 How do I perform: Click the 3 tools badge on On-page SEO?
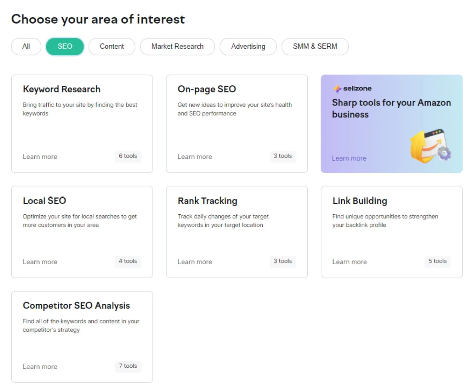(x=282, y=156)
